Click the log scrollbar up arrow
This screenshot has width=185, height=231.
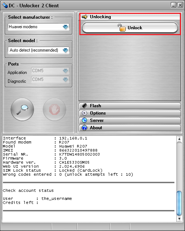pyautogui.click(x=179, y=139)
